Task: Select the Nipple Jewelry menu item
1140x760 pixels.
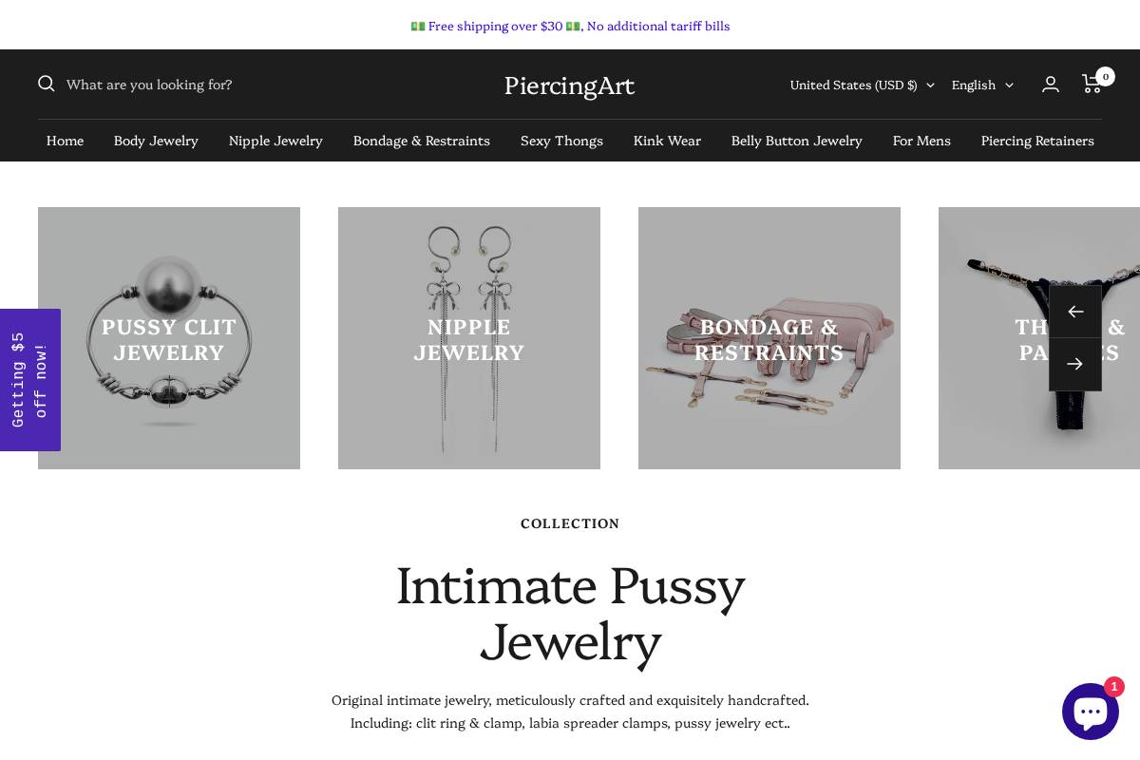Action: pyautogui.click(x=275, y=141)
